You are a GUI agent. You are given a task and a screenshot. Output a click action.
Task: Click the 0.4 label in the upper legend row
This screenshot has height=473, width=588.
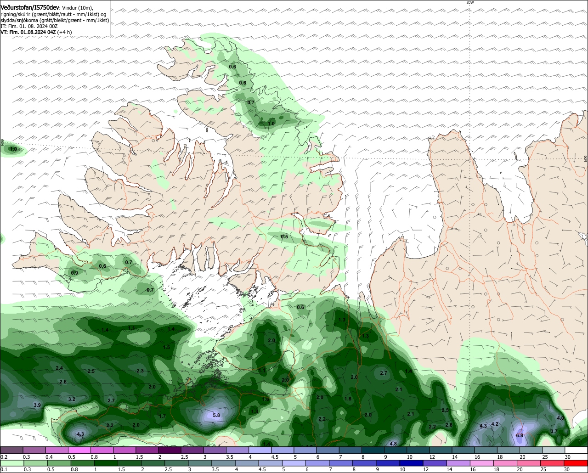click(49, 457)
